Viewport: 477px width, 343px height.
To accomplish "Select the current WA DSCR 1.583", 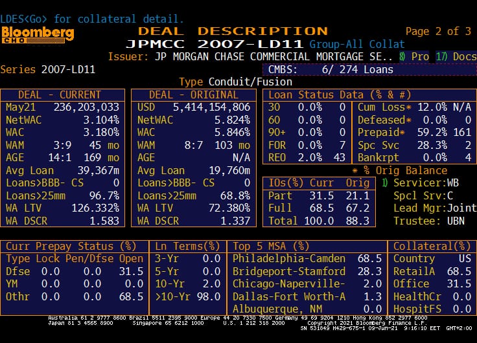I will [104, 221].
